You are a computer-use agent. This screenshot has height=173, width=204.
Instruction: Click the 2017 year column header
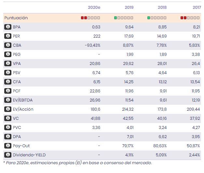coord(197,8)
